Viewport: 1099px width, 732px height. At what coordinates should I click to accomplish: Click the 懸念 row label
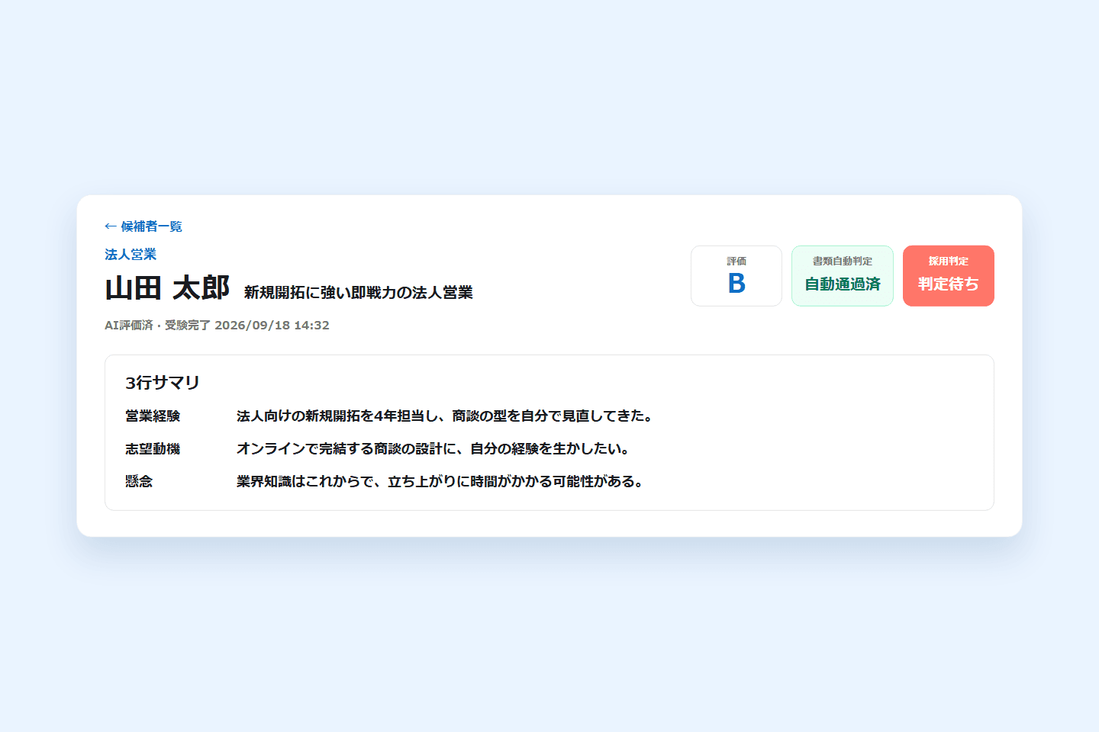pyautogui.click(x=139, y=482)
